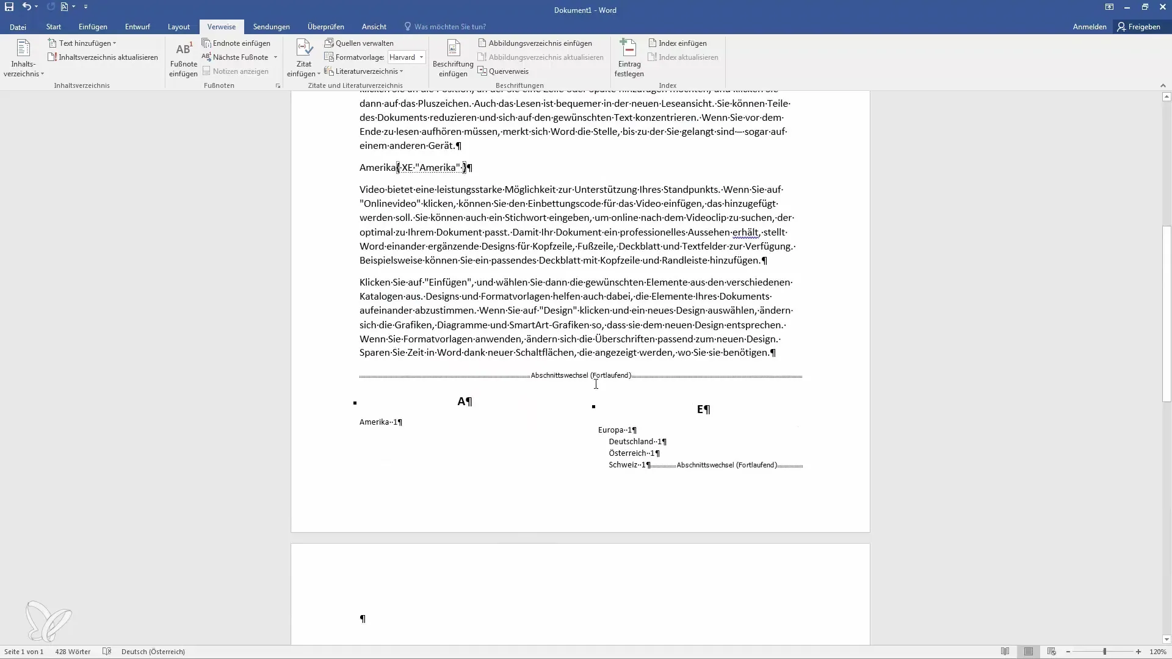
Task: Click the Undo arrow icon
Action: pyautogui.click(x=26, y=7)
